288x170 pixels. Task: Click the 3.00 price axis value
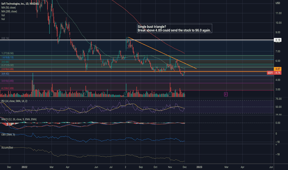point(278,90)
